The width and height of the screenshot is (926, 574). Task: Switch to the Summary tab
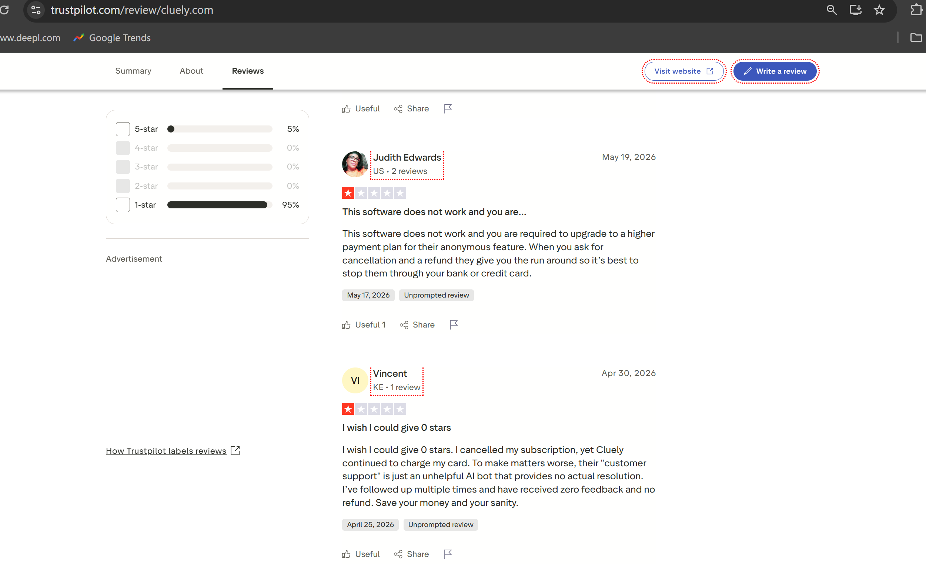pos(133,71)
